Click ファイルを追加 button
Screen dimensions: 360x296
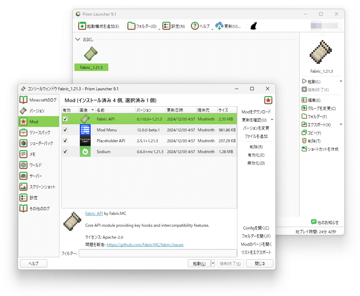pos(256,136)
